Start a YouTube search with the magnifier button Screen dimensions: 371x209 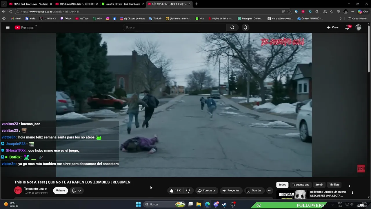pyautogui.click(x=232, y=27)
